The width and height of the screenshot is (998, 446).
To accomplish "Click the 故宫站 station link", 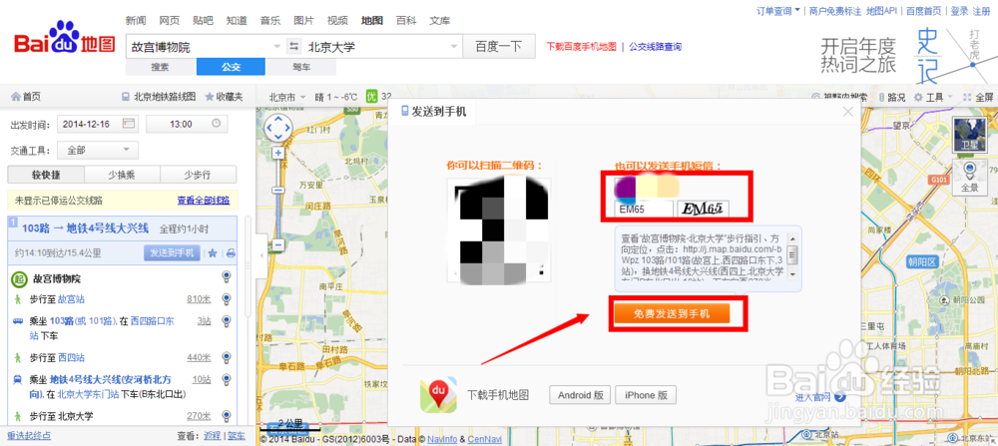I will pyautogui.click(x=71, y=299).
